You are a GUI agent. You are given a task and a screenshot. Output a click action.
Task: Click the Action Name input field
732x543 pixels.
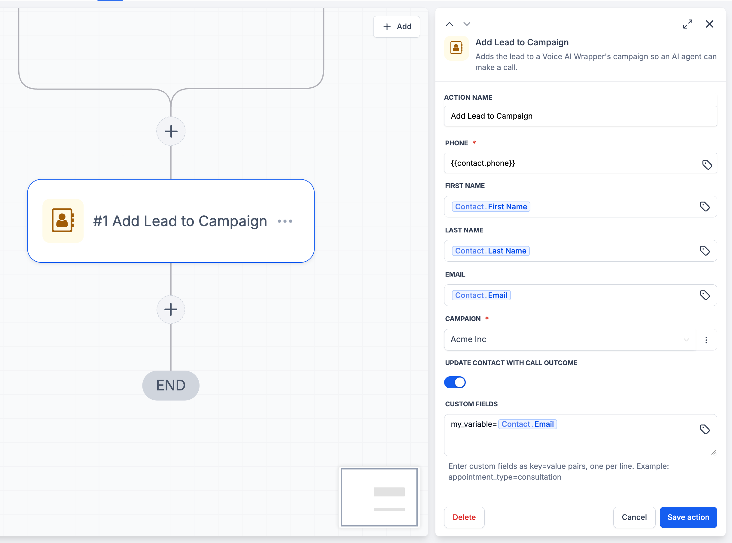point(581,116)
